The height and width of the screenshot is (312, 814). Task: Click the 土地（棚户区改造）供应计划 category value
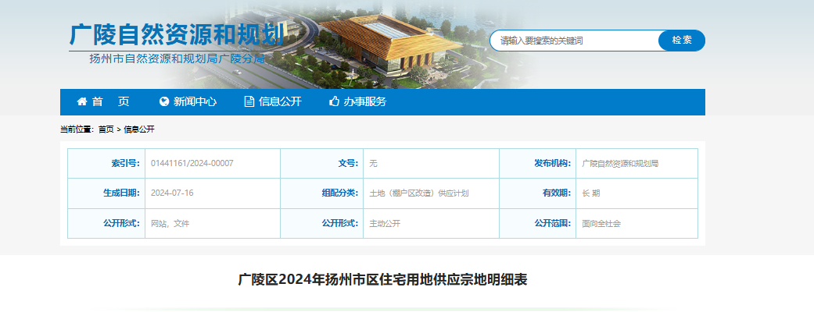click(x=419, y=193)
